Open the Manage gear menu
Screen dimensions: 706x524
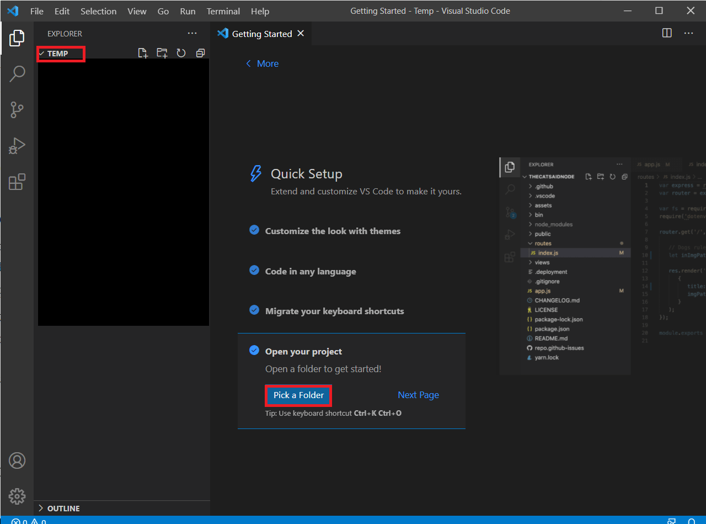17,496
